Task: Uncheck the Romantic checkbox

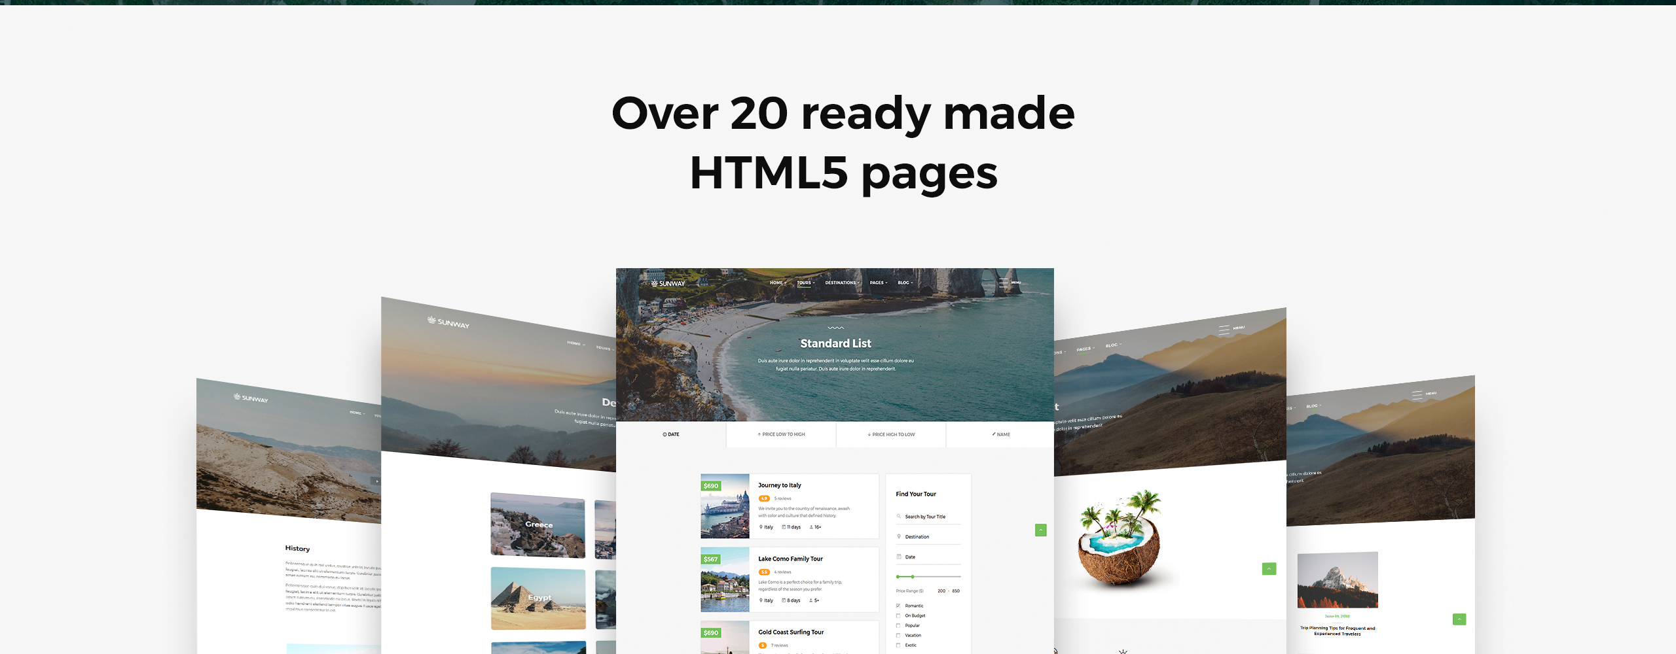Action: [x=898, y=606]
